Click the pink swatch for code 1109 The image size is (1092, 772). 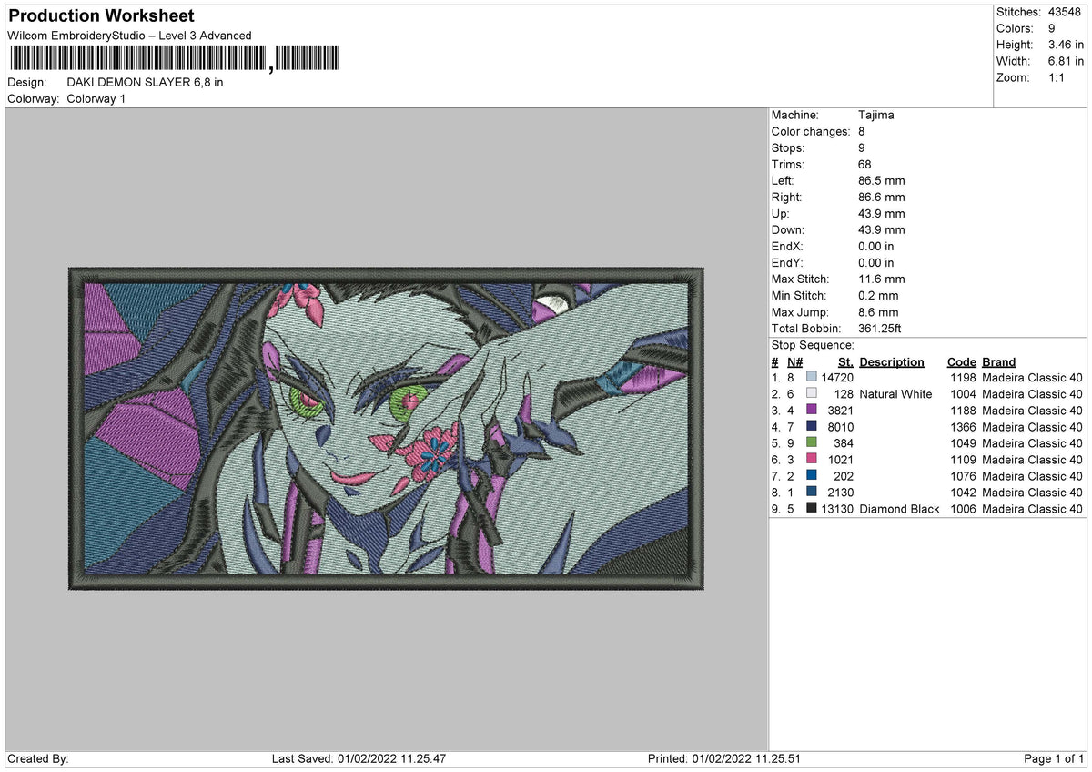(812, 460)
